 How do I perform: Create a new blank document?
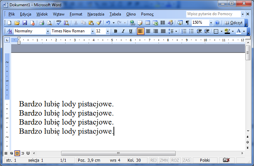(x=9, y=23)
